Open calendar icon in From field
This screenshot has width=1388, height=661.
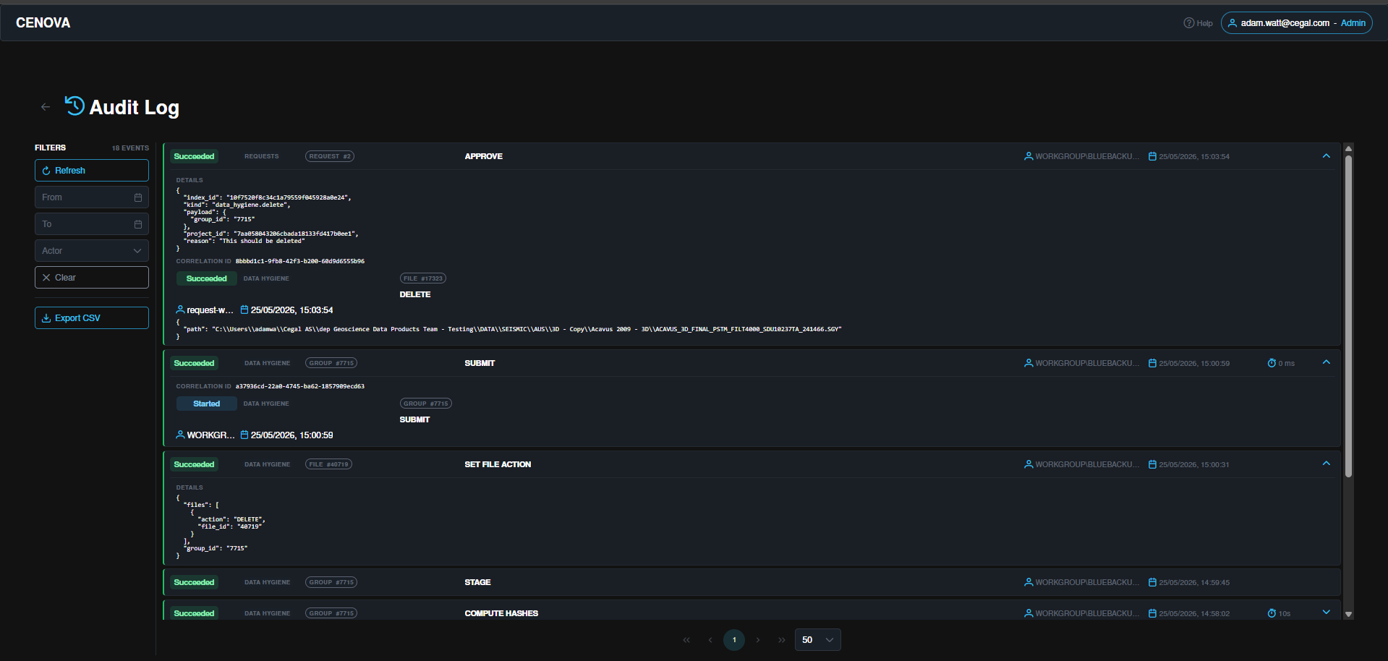tap(138, 197)
